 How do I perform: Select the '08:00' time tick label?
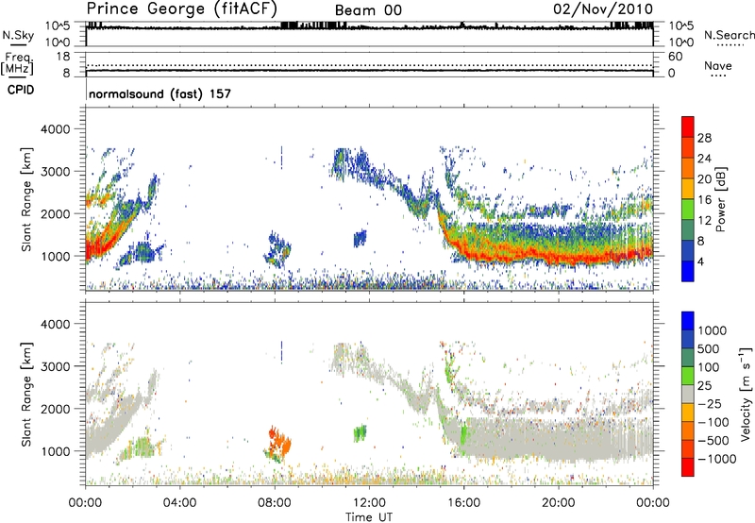[275, 503]
